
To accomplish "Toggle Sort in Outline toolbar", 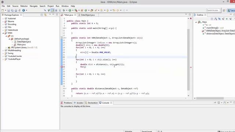I will point(216,19).
